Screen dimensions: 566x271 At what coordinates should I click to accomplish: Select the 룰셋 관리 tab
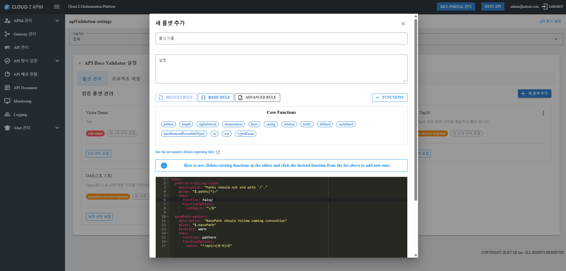pyautogui.click(x=92, y=79)
